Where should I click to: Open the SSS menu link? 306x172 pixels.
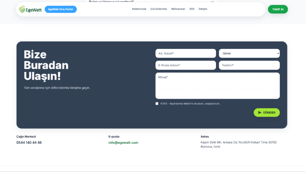(x=192, y=9)
